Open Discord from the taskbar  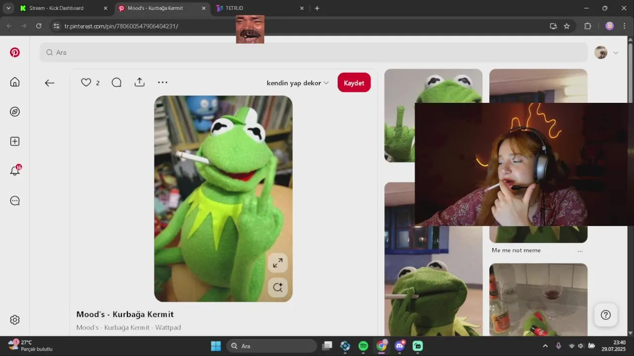pos(400,346)
